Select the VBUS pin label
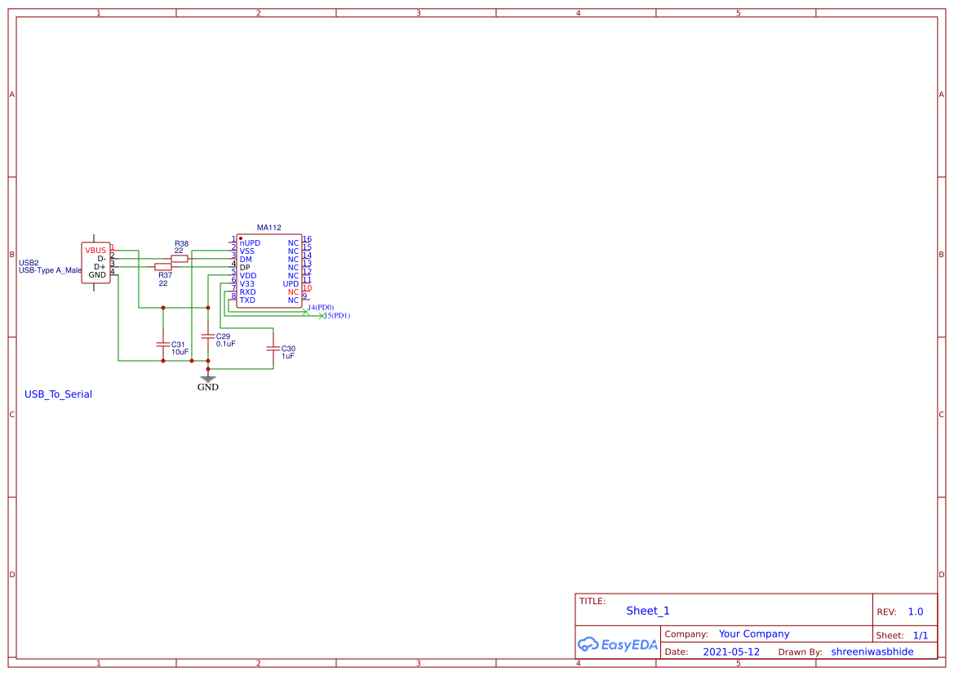The width and height of the screenshot is (954, 676). tap(95, 249)
